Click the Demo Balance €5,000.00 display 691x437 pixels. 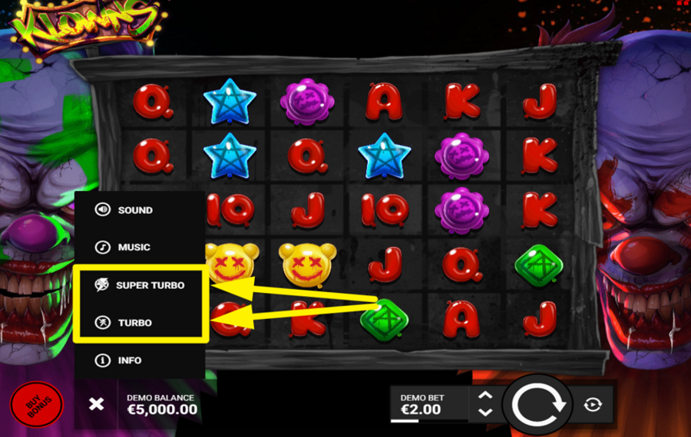coord(162,405)
